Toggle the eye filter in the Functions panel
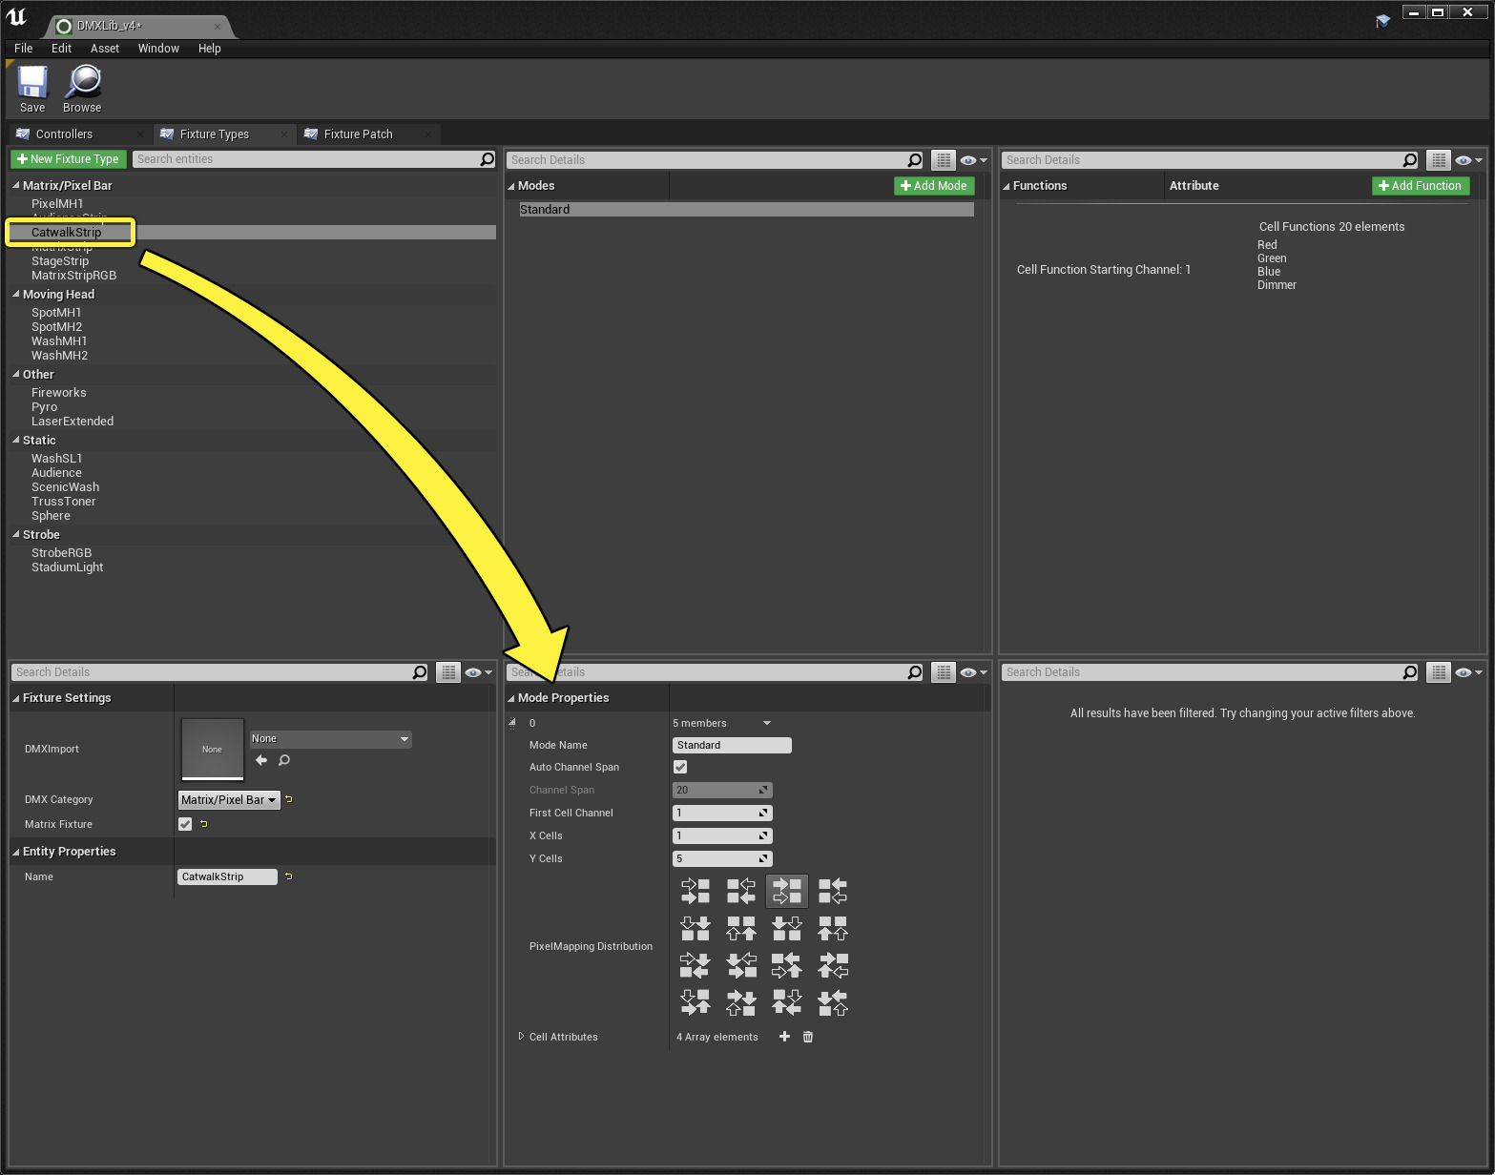 1464,159
